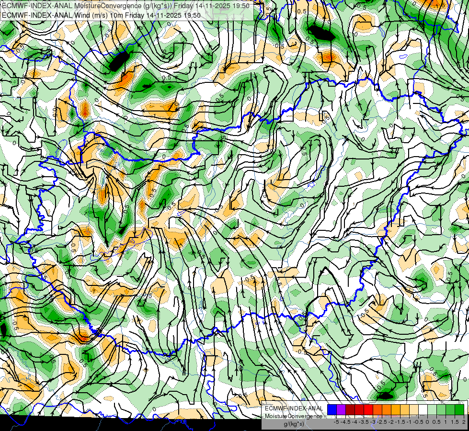Click the purple legend swatch for -5 to -4.5
Screen dimensions: 469x431
click(341, 410)
